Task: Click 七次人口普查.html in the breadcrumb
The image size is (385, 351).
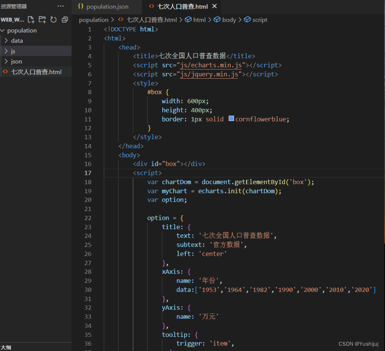Action: tap(152, 20)
